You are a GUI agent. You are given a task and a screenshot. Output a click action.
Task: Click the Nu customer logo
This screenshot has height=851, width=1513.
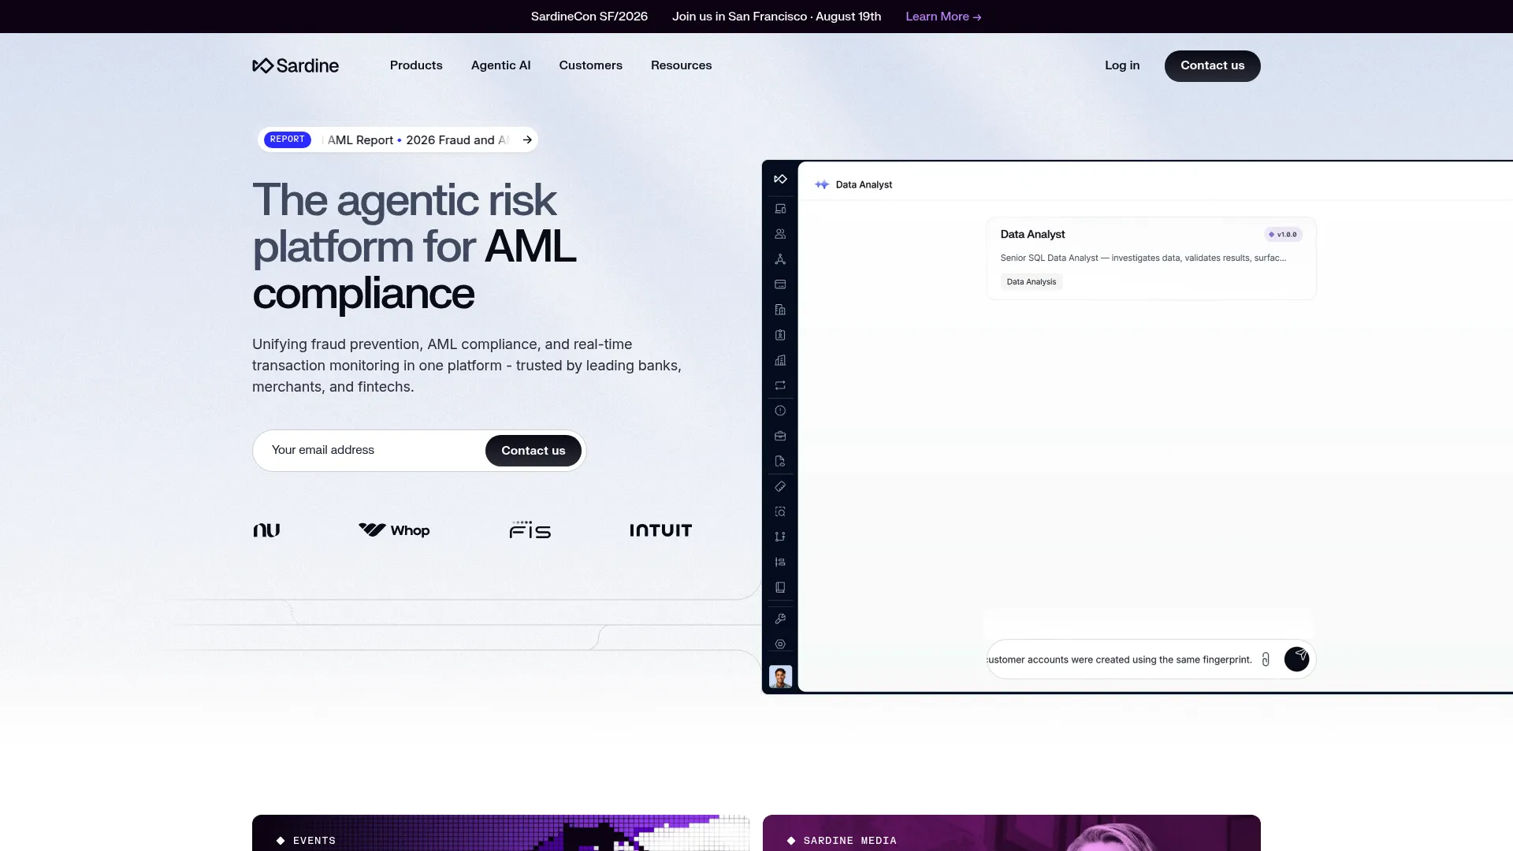pos(266,530)
